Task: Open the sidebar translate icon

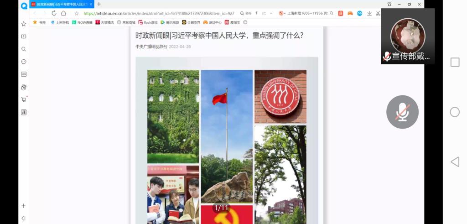Action: pos(24,112)
